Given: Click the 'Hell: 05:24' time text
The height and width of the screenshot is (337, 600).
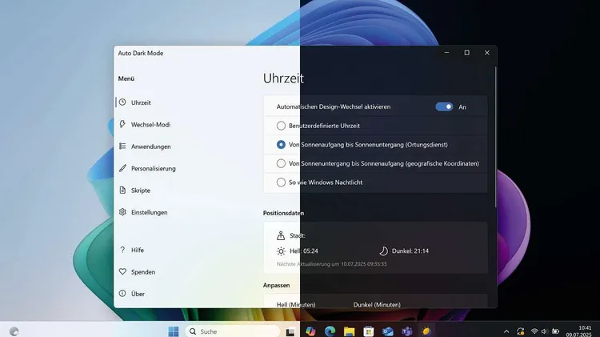Looking at the screenshot, I should 304,251.
